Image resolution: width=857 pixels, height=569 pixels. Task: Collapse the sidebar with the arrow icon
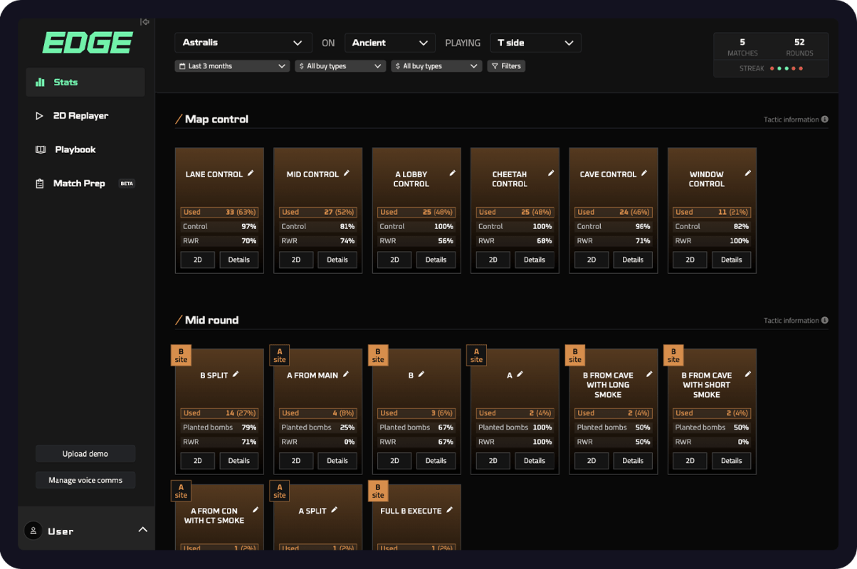(144, 22)
